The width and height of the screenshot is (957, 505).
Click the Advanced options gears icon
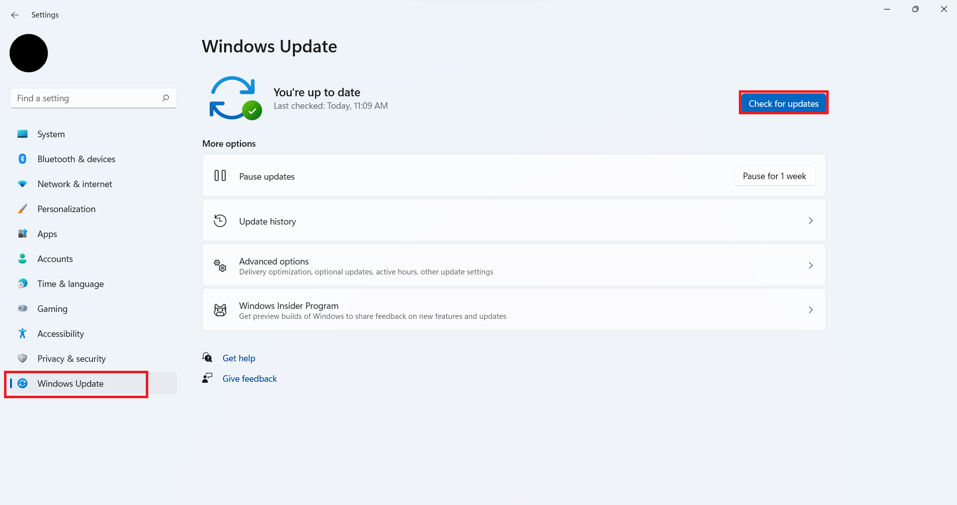(220, 265)
